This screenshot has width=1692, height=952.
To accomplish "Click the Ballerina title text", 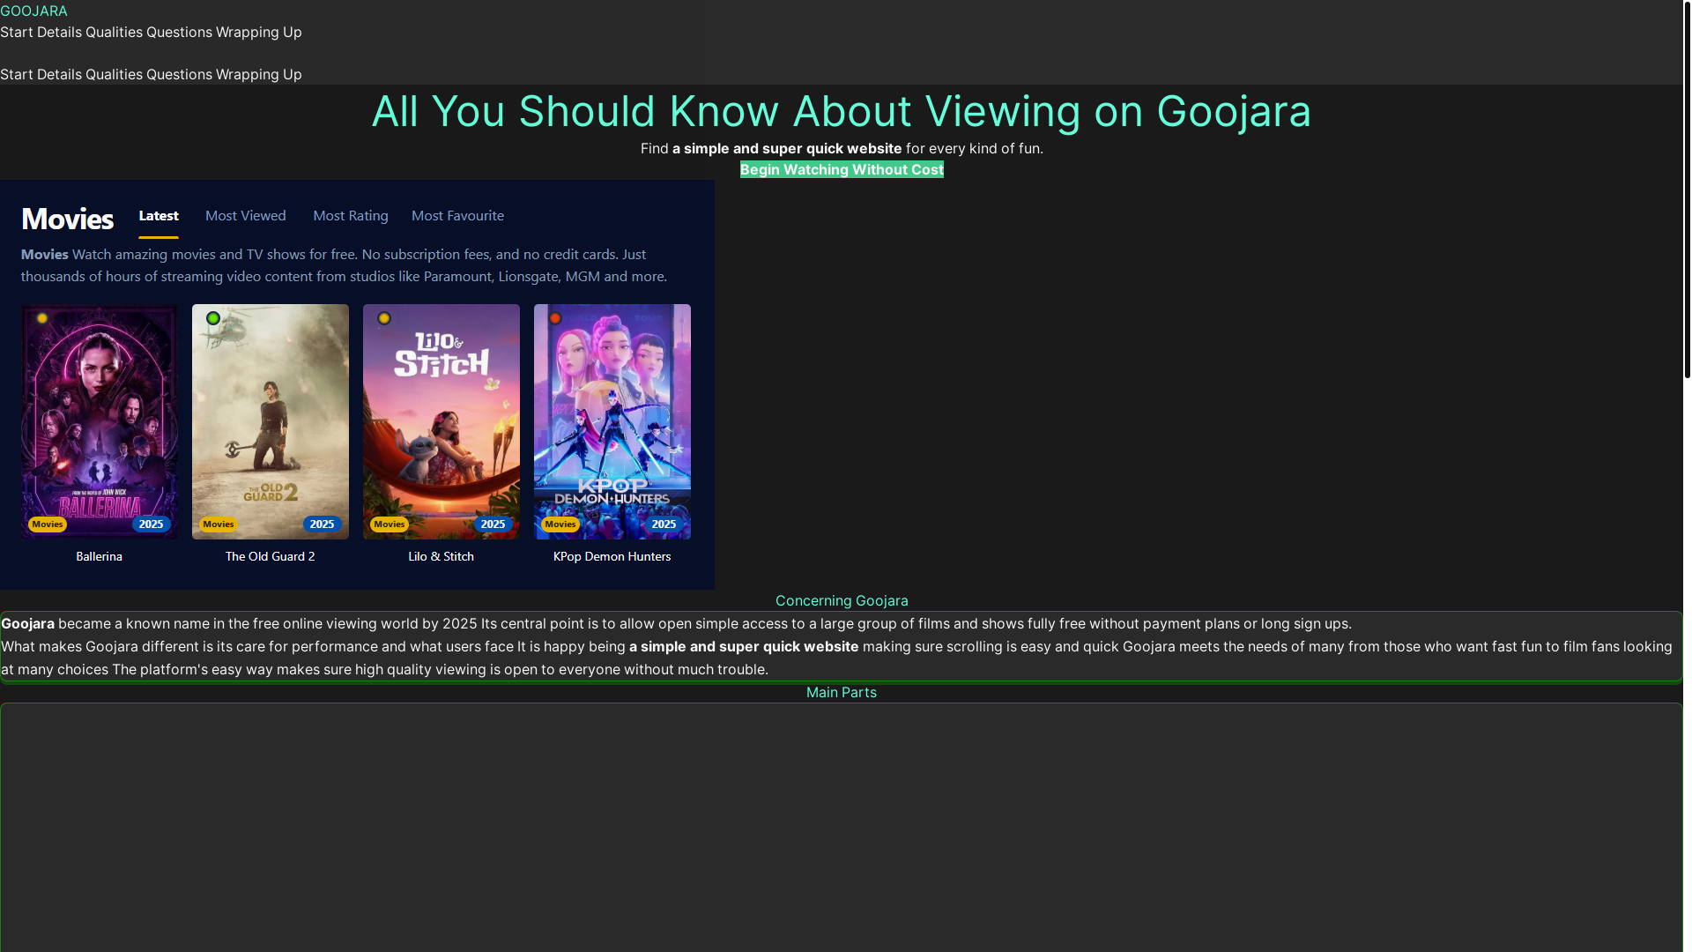I will click(x=100, y=556).
